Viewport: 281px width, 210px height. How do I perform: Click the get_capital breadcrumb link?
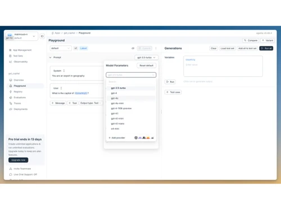click(69, 33)
